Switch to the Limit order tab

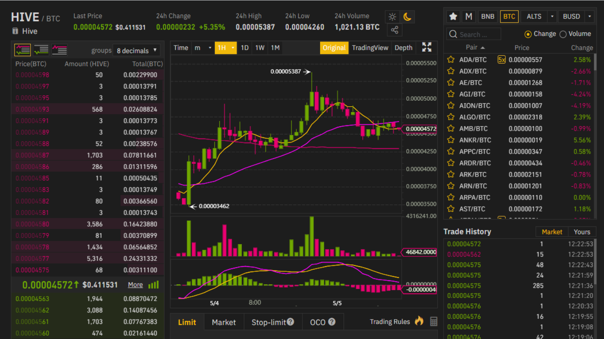coord(187,322)
